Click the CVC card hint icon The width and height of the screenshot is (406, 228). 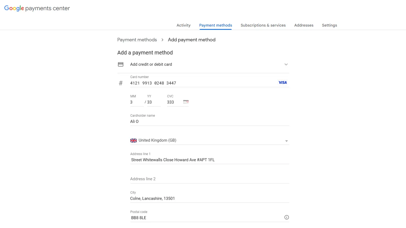pos(186,102)
